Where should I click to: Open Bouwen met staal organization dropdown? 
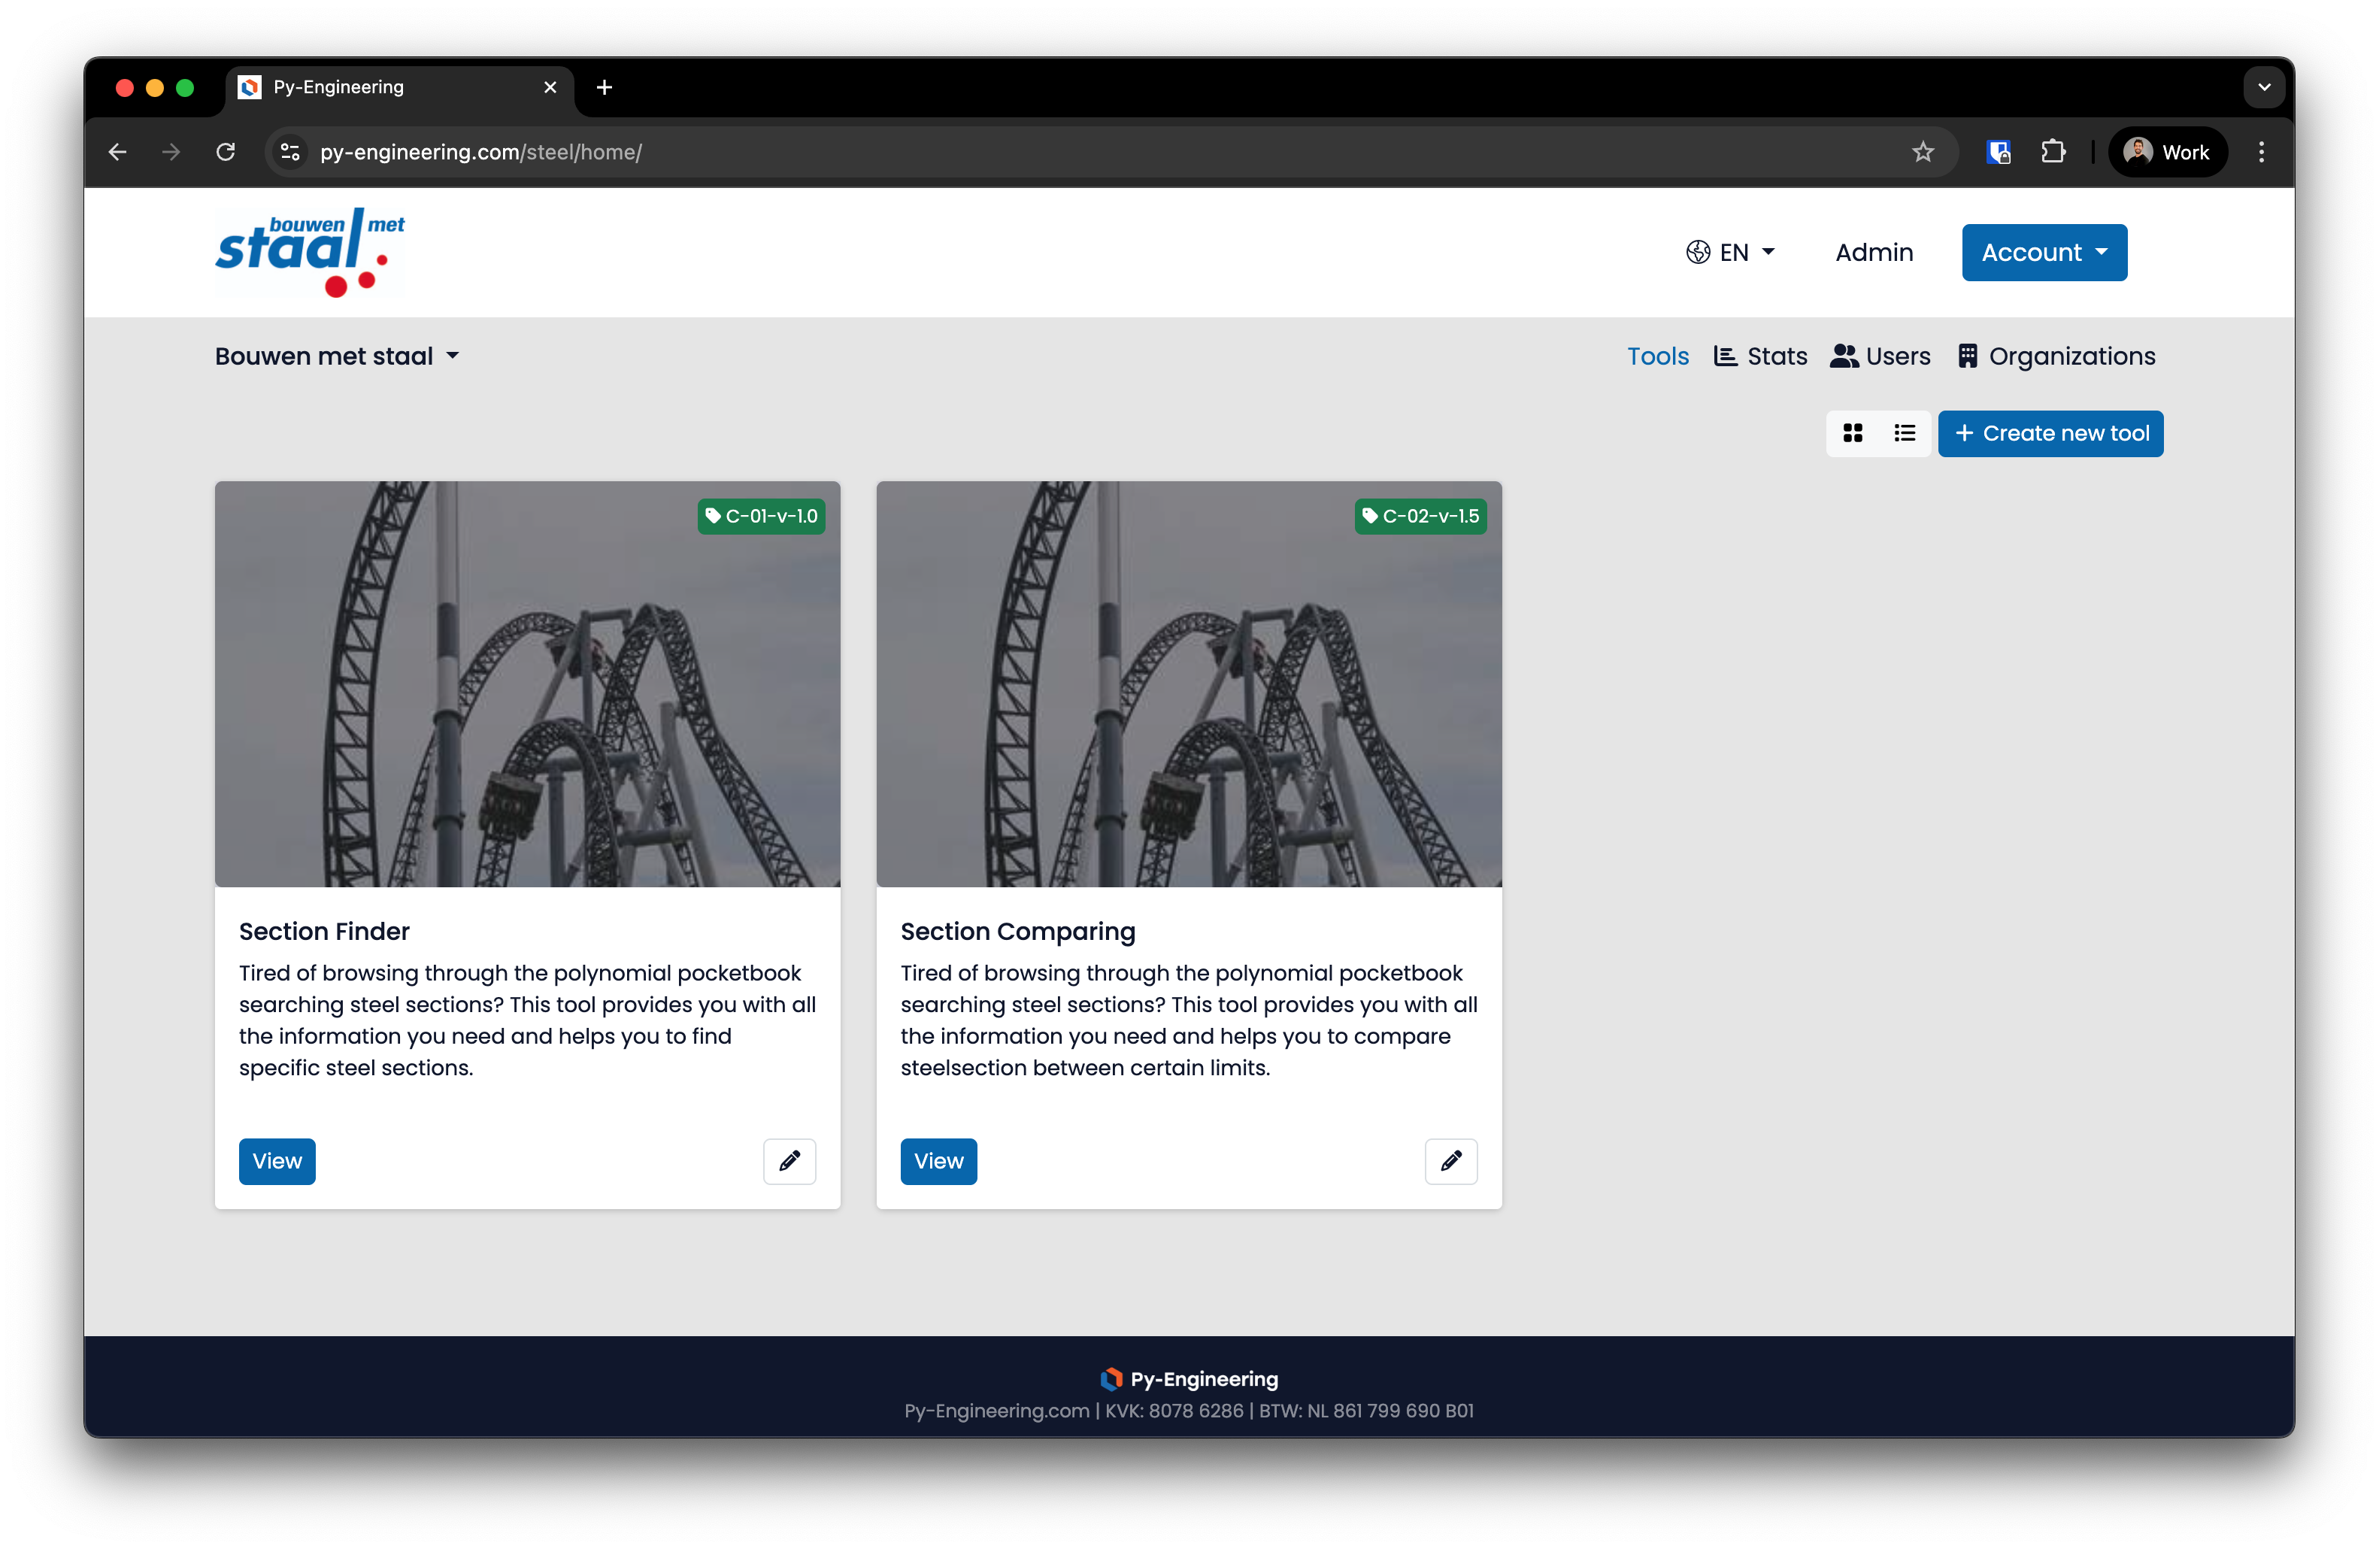tap(337, 356)
